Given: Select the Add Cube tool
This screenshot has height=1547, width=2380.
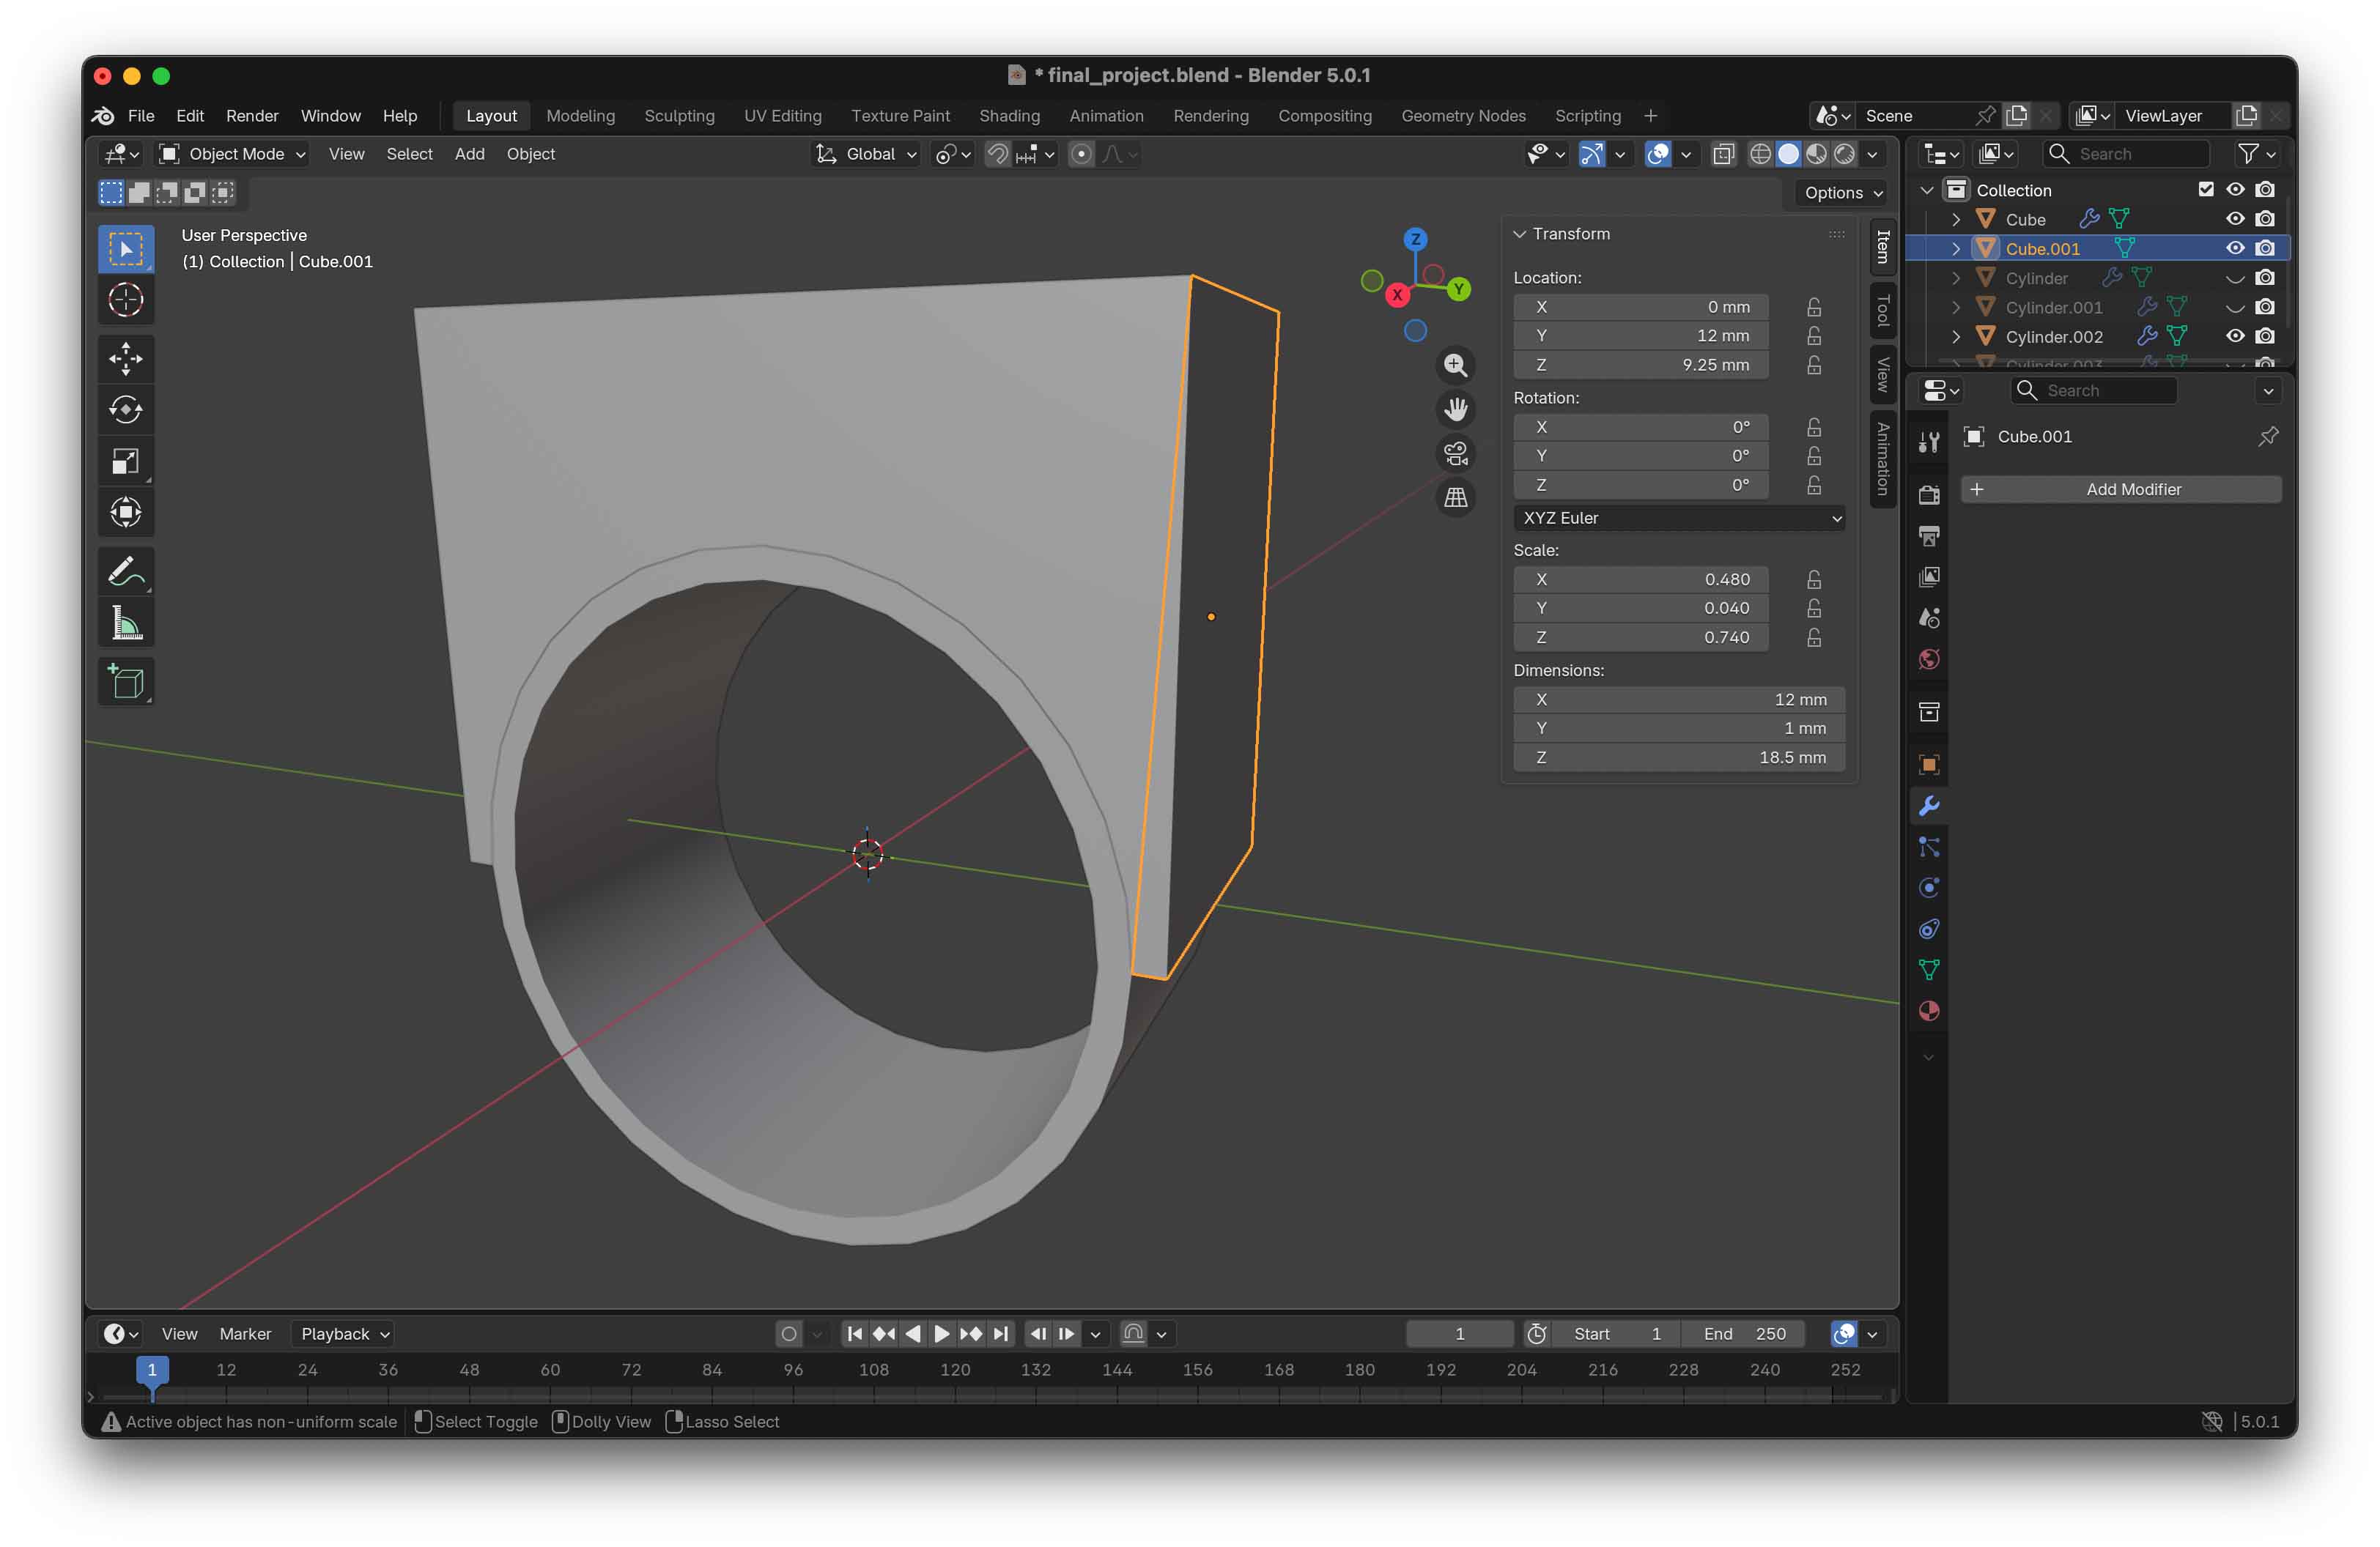Looking at the screenshot, I should tap(126, 683).
